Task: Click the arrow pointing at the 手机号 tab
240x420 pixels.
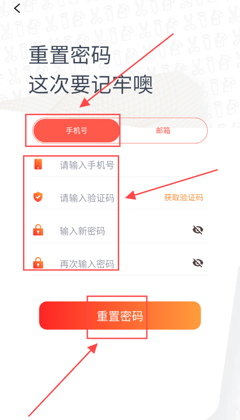Action: [x=127, y=70]
